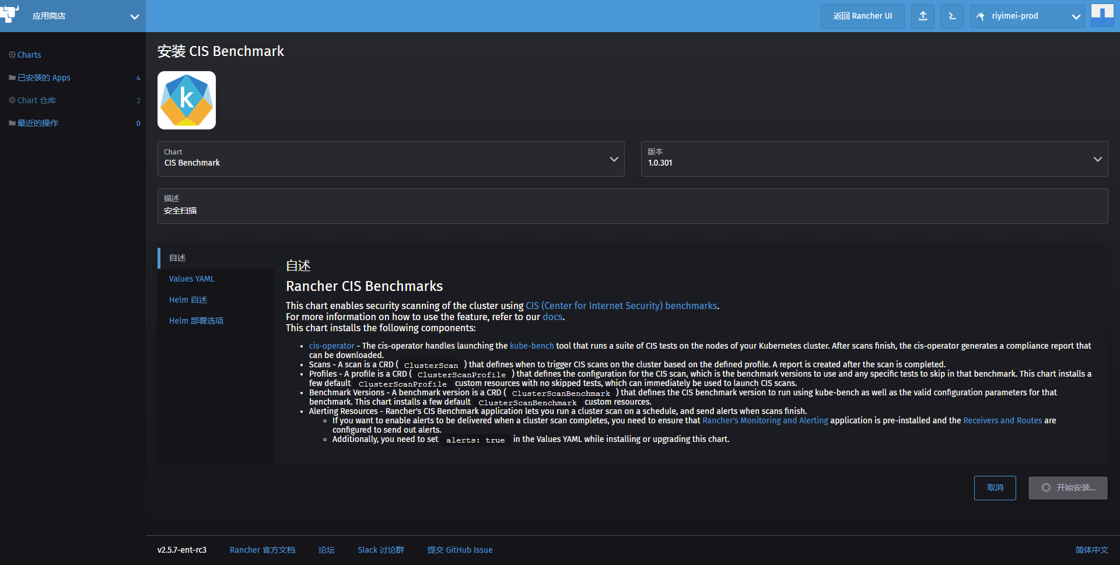1120x565 pixels.
Task: Open the 简体中文 language selector
Action: pyautogui.click(x=1092, y=550)
